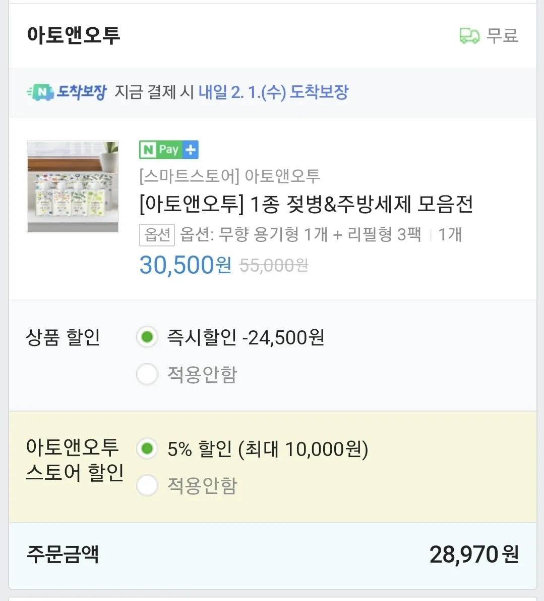Click the blue plus icon beside Pay
Image resolution: width=544 pixels, height=601 pixels.
[x=191, y=149]
